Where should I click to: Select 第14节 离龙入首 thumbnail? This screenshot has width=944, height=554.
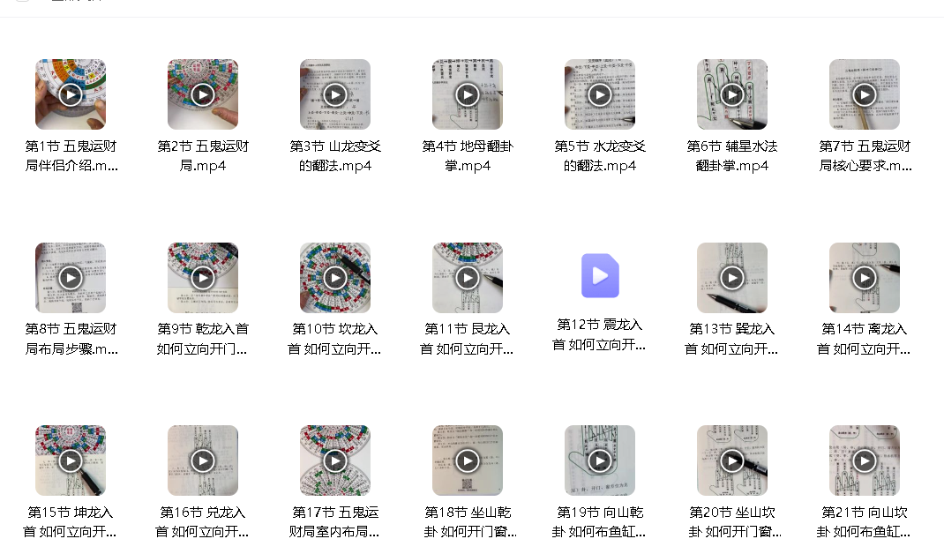point(865,278)
